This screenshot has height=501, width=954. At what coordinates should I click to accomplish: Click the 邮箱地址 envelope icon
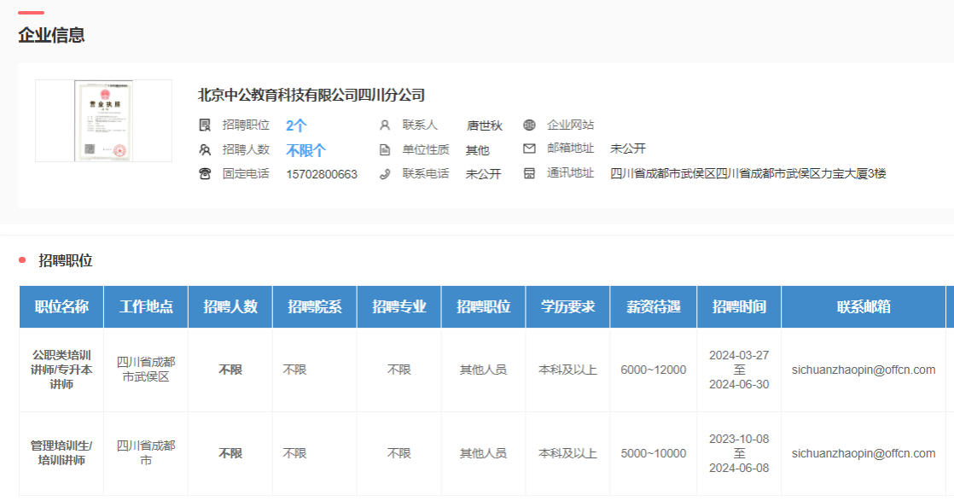coord(529,149)
